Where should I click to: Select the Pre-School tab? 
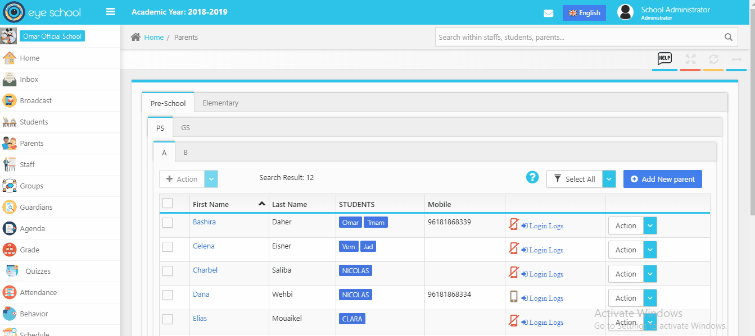(168, 103)
